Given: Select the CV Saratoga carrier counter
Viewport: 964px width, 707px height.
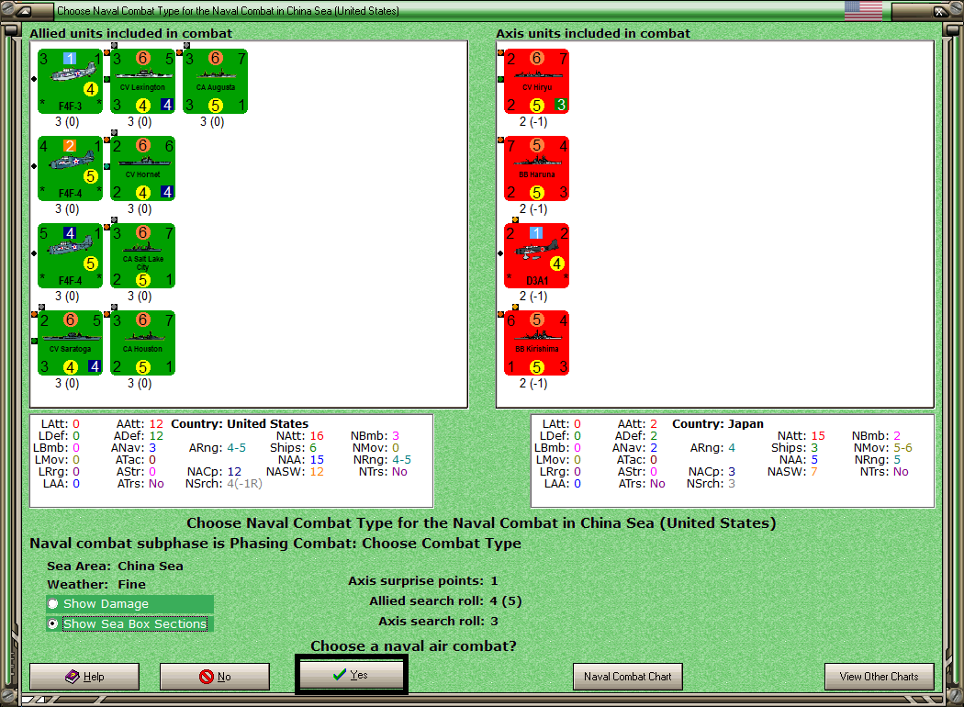Looking at the screenshot, I should [x=70, y=343].
